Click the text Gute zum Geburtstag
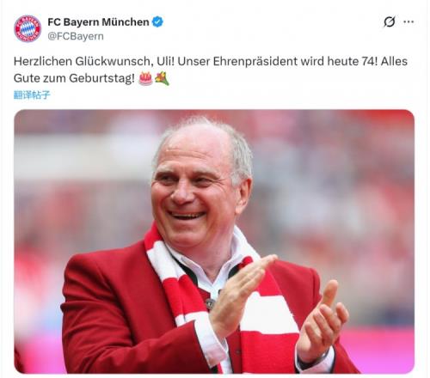Screen dimensions: 430x378 74,78
